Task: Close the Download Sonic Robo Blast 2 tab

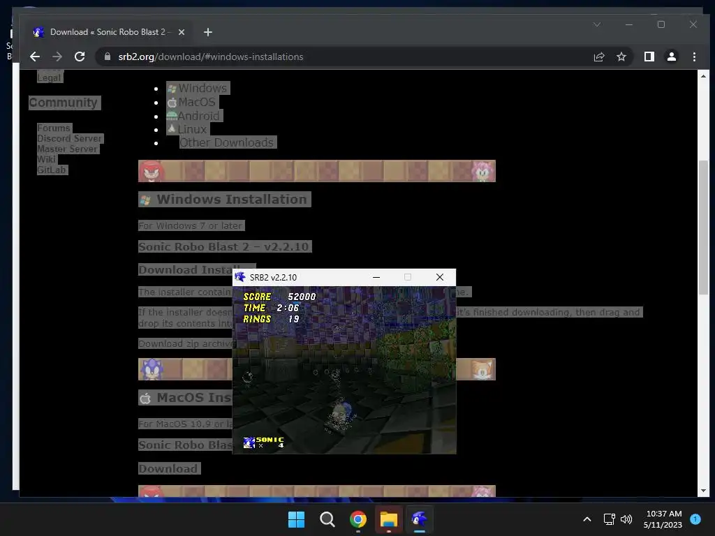Action: 182,32
